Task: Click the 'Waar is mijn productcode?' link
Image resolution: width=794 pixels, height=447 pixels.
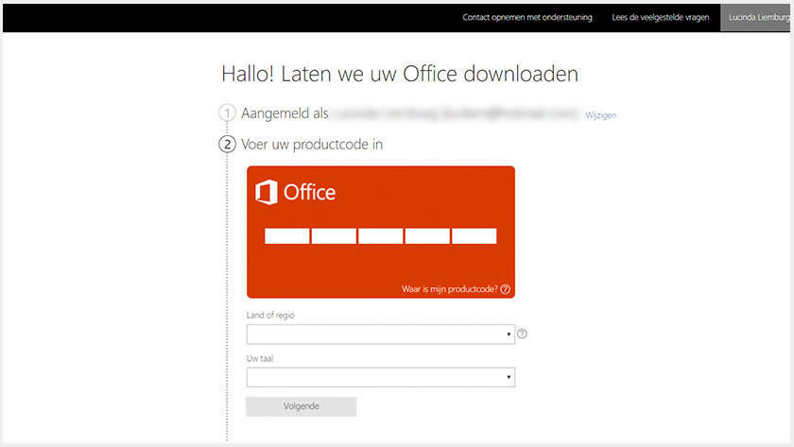Action: coord(449,289)
